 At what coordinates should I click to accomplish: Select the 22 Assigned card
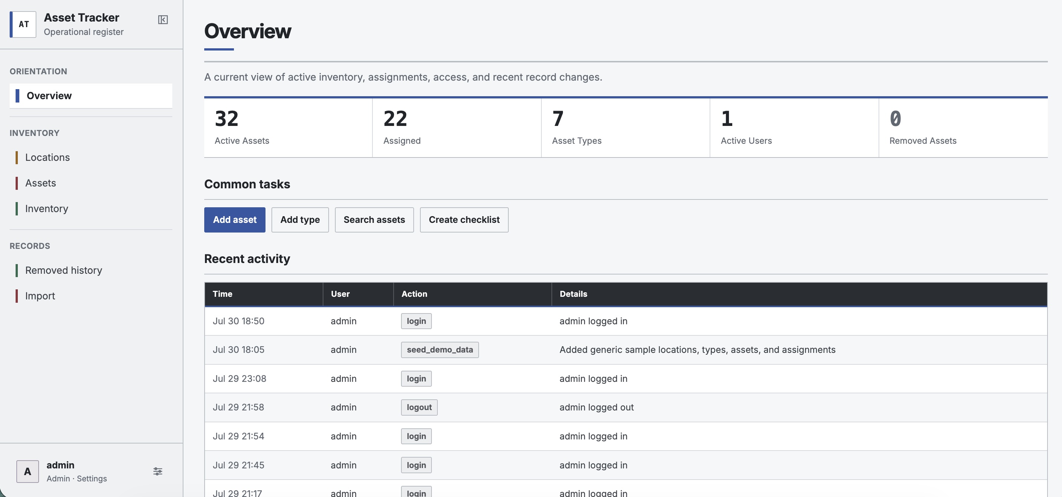(x=457, y=128)
